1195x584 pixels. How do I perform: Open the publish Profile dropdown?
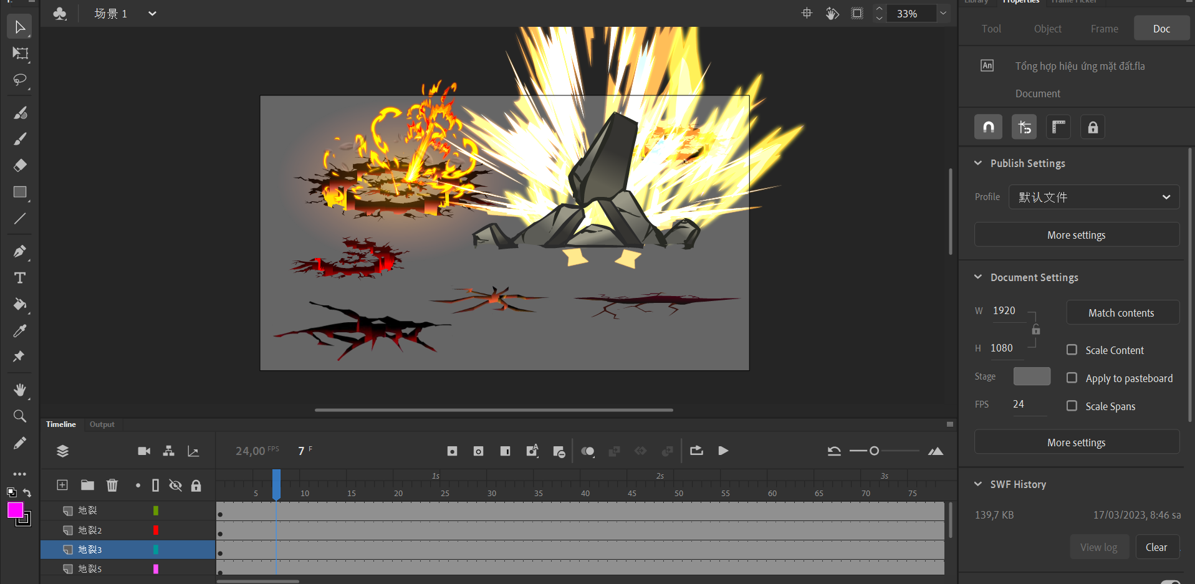1093,197
